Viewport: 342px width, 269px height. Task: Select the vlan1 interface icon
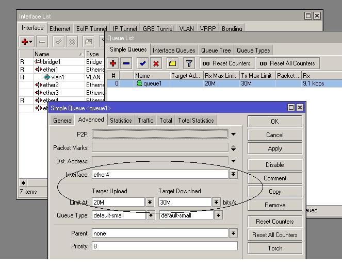tap(46, 77)
